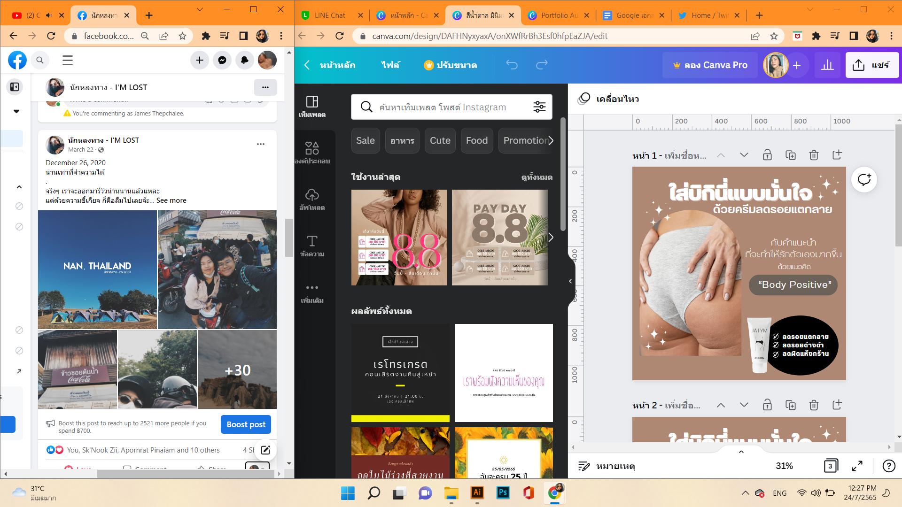Open Canva Uploads sidebar panel

coord(312,199)
